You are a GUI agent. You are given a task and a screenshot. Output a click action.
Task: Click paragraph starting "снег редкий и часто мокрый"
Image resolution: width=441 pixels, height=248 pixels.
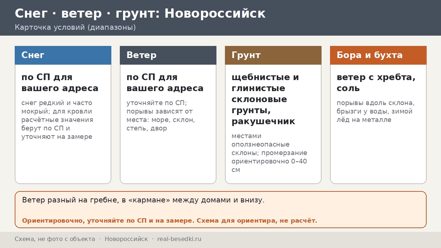click(x=57, y=120)
